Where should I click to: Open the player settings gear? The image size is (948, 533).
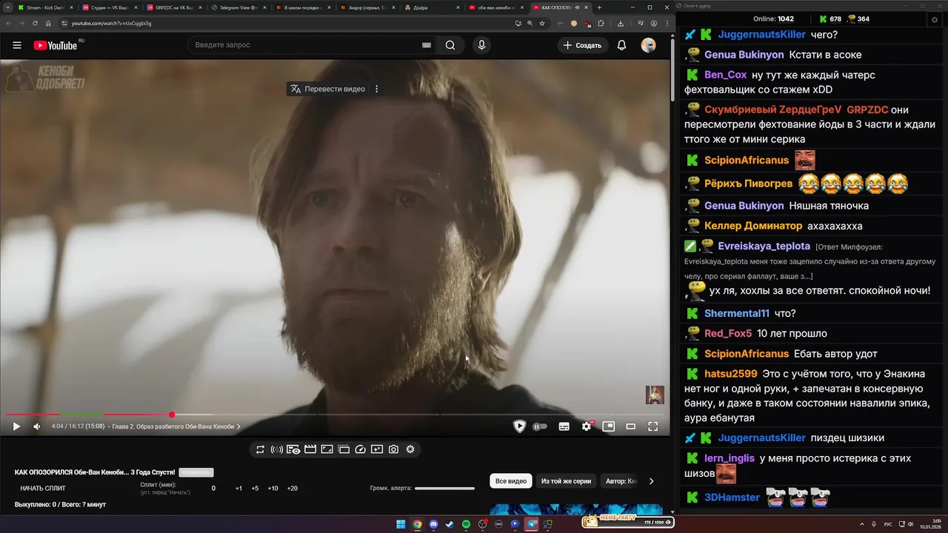click(587, 426)
